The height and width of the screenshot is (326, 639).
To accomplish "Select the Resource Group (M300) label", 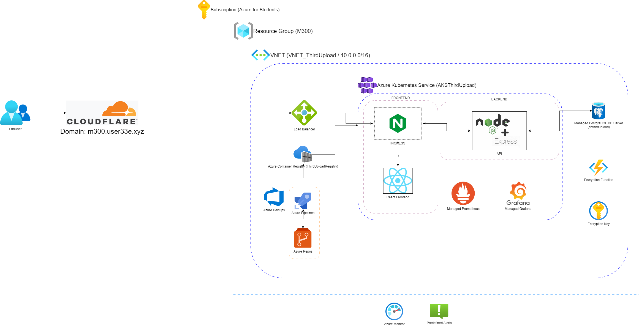I will (283, 31).
